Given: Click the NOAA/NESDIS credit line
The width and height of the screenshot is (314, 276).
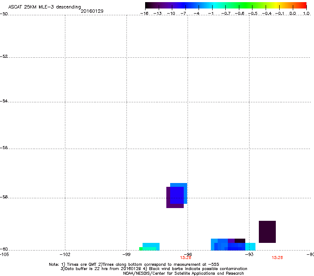Looking at the screenshot, I should tap(183, 273).
